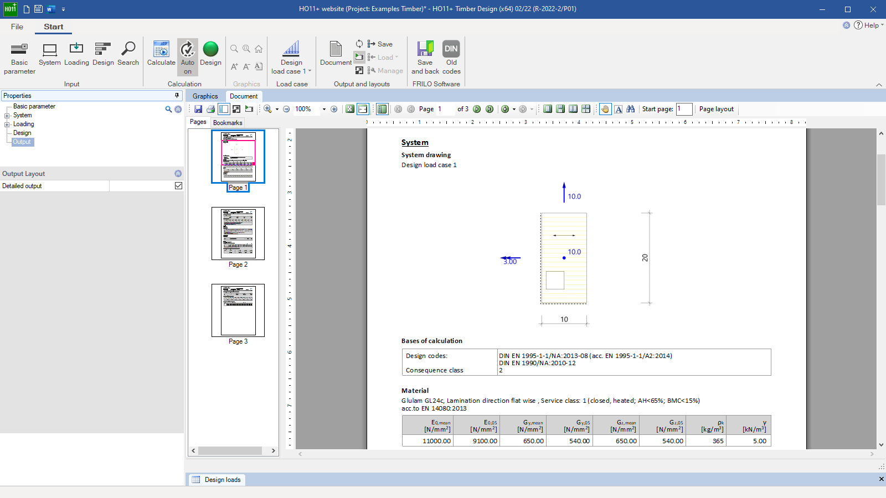886x498 pixels.
Task: Select the Start ribbon tab
Action: click(x=54, y=27)
